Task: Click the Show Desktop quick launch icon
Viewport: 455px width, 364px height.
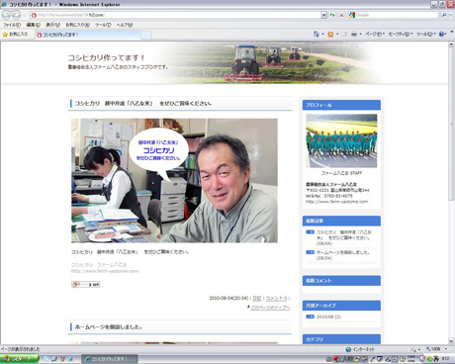Action: [x=53, y=359]
